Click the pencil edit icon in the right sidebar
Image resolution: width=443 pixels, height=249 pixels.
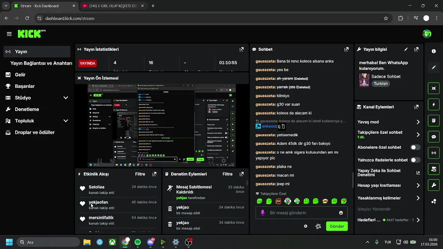(x=434, y=67)
